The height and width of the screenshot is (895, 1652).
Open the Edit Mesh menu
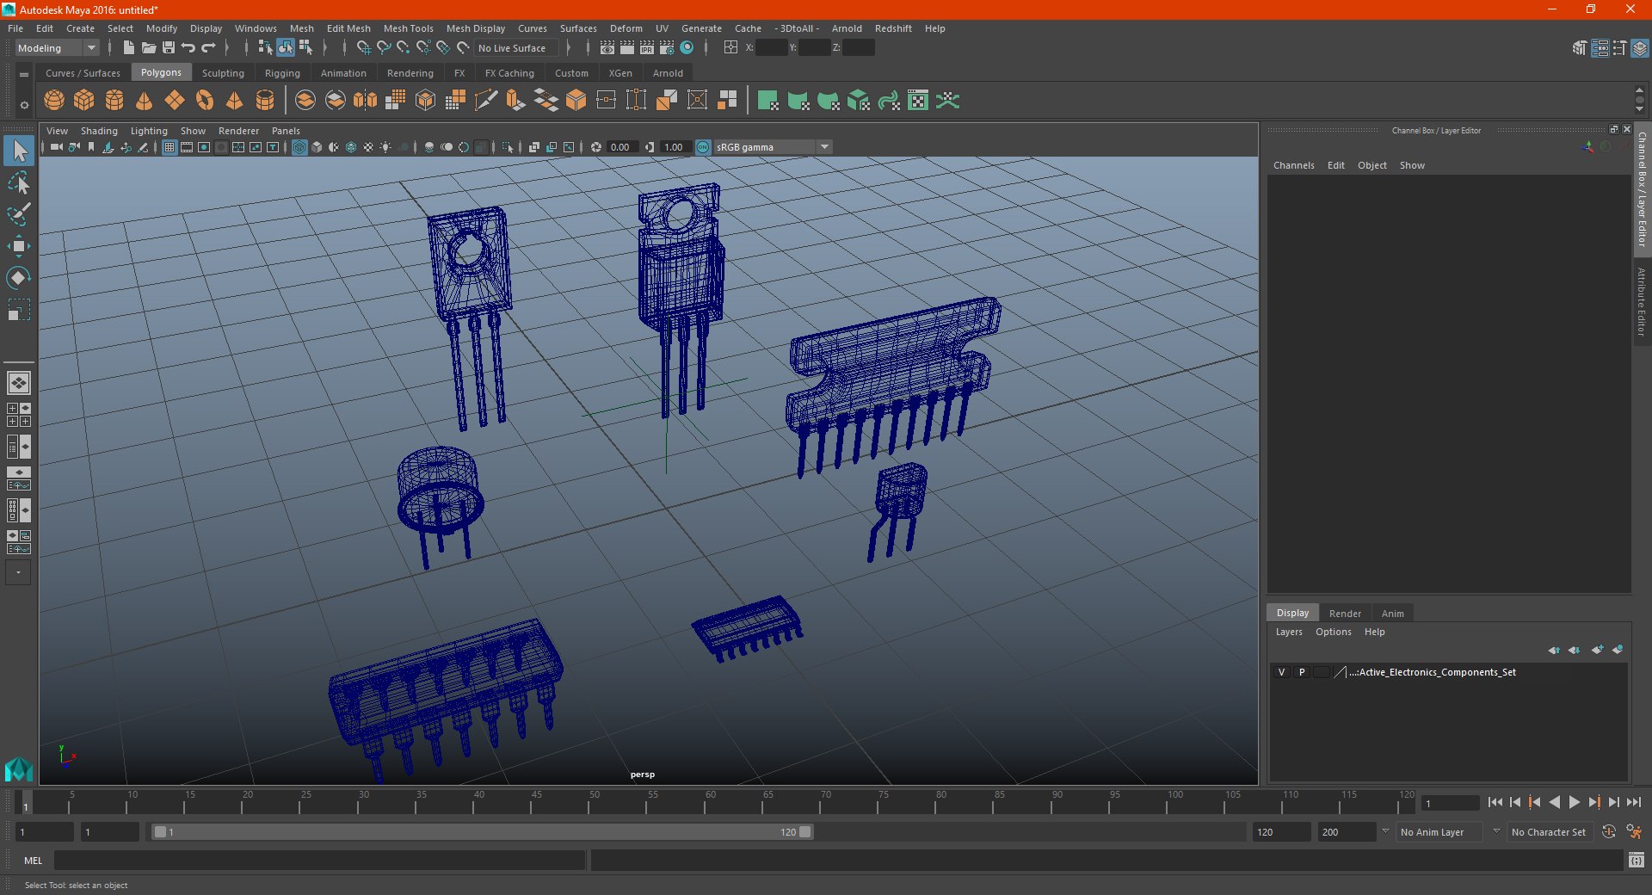348,28
